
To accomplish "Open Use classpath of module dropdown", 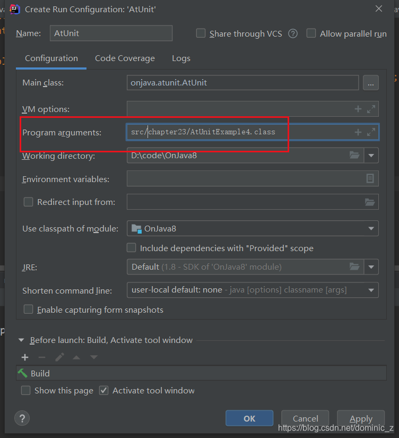I will tap(371, 228).
